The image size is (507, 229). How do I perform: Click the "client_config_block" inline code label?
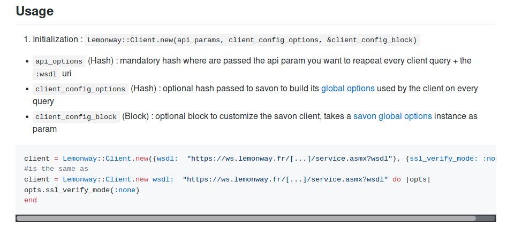pyautogui.click(x=76, y=116)
